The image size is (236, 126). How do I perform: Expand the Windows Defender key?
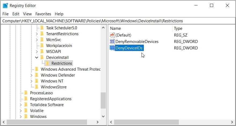pyautogui.click(x=31, y=75)
